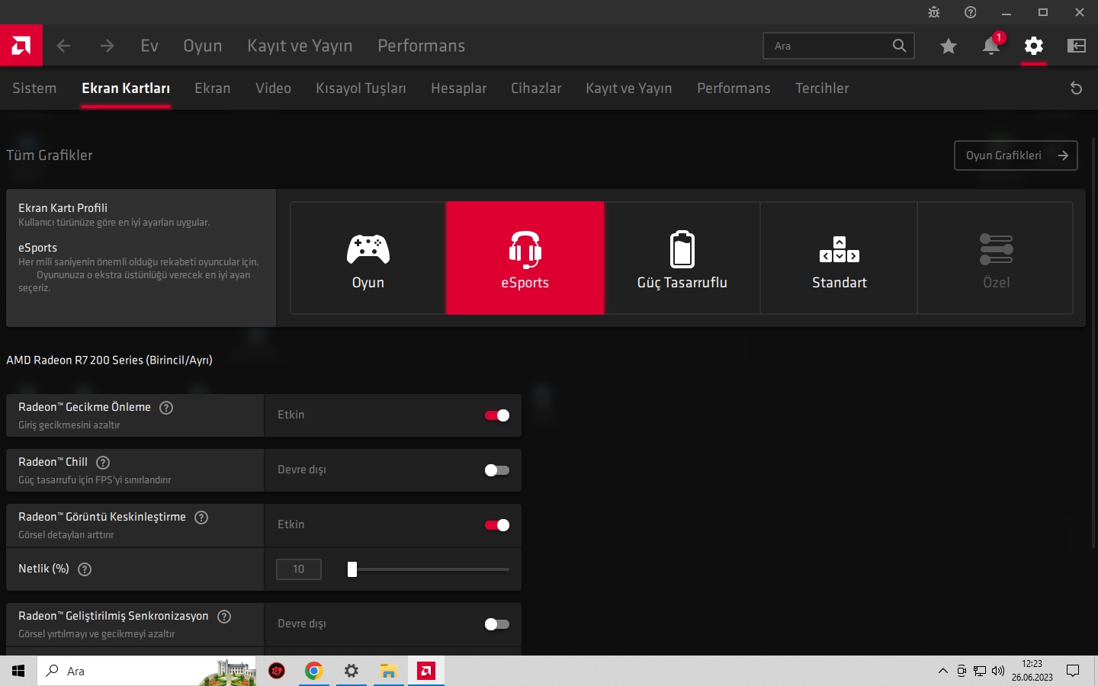Open Windows Settings gear in taskbar
Image resolution: width=1098 pixels, height=686 pixels.
(351, 671)
